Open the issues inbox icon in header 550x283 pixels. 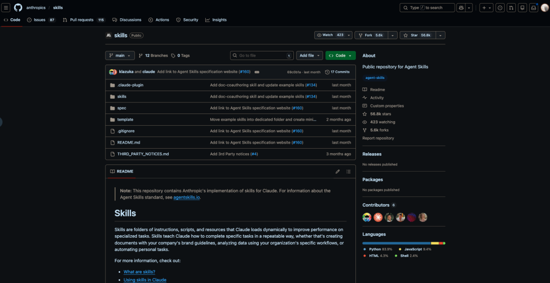coord(500,8)
